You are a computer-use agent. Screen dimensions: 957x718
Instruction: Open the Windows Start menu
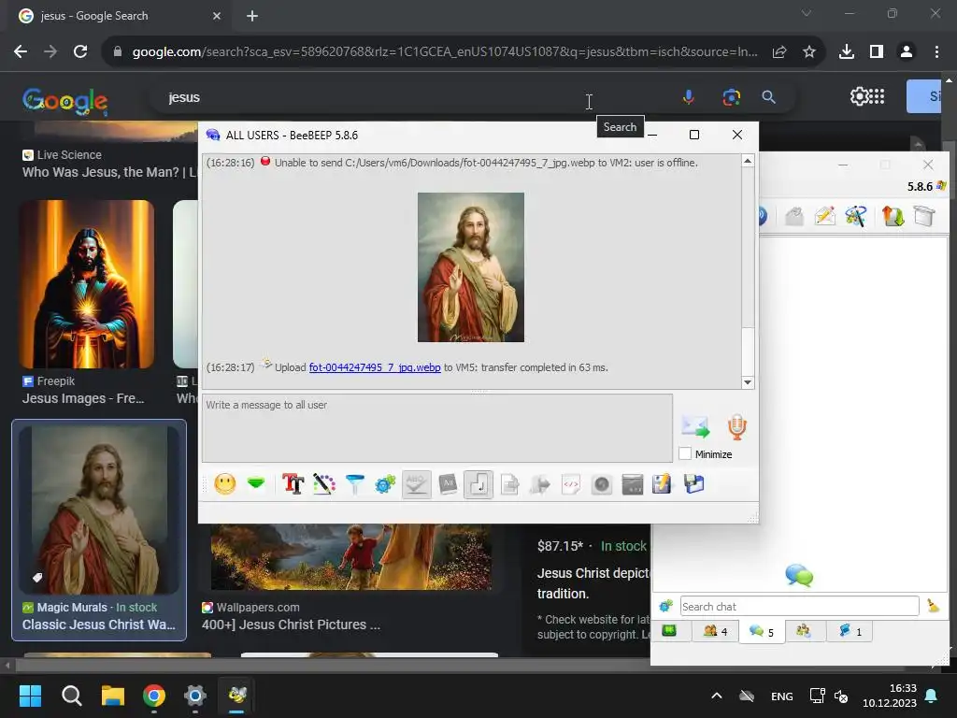pyautogui.click(x=30, y=696)
